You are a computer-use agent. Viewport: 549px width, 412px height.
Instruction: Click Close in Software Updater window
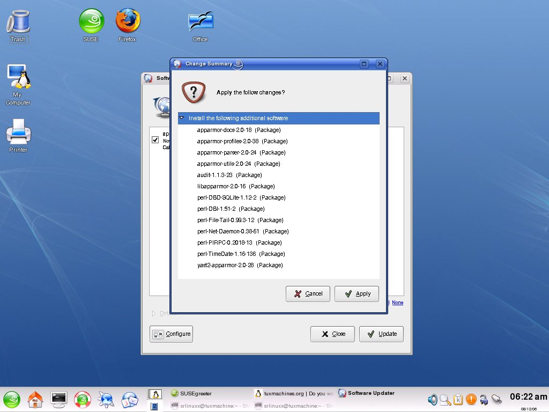tap(332, 334)
